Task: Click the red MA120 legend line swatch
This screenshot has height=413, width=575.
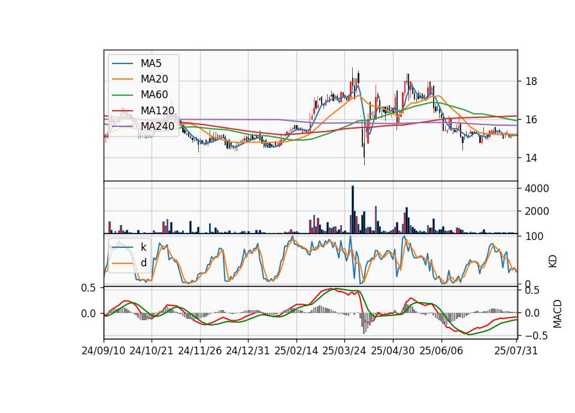Action: (122, 111)
